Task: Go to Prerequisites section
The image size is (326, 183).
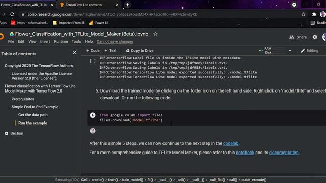Action: coord(22,99)
